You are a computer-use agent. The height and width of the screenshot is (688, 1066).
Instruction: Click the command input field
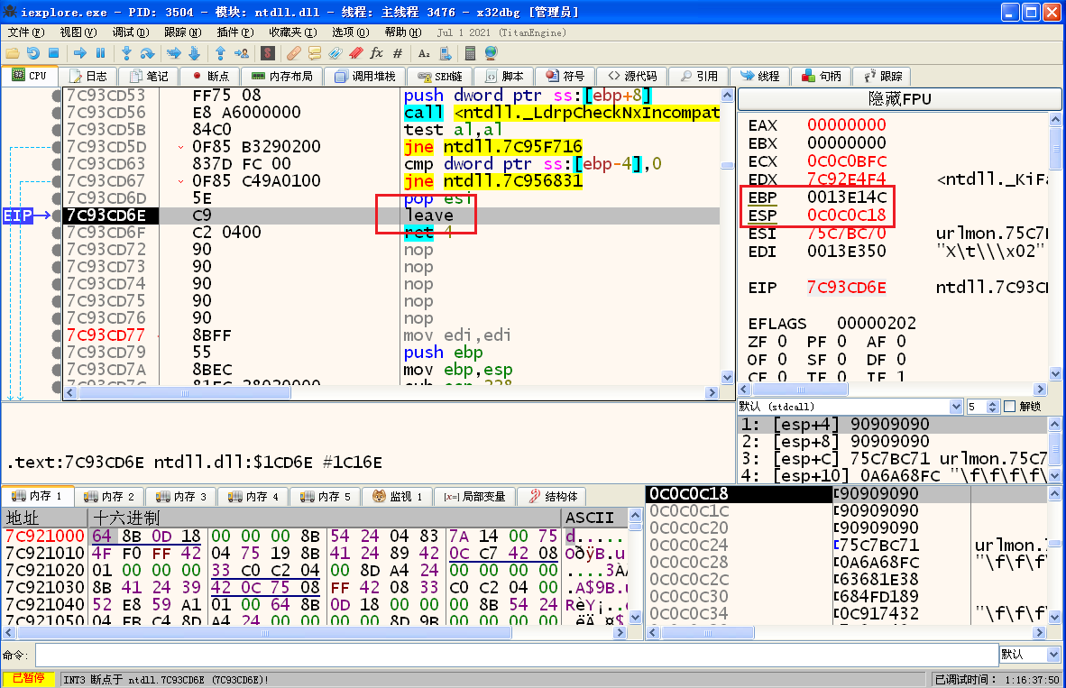[x=514, y=655]
